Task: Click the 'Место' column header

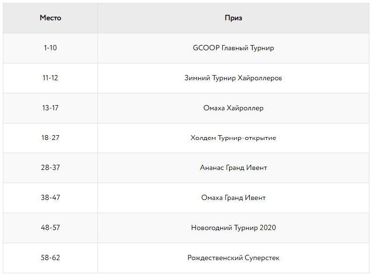Action: 50,18
